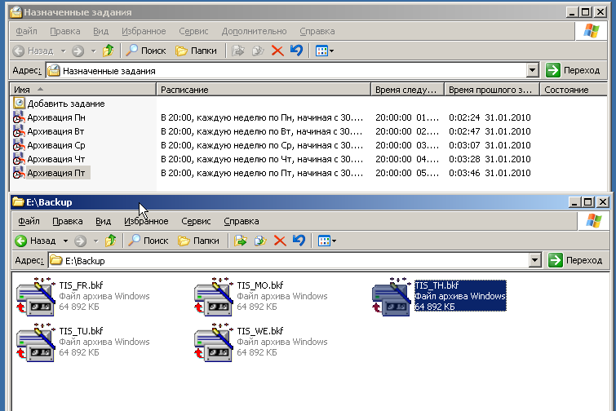Expand the Назначенные задания address dropdown
Screen dimensions: 616x411
click(x=532, y=70)
